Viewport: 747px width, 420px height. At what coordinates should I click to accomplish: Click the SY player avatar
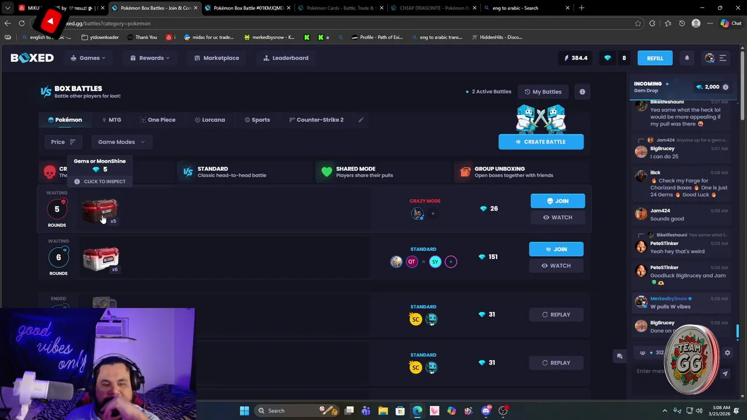[435, 262]
